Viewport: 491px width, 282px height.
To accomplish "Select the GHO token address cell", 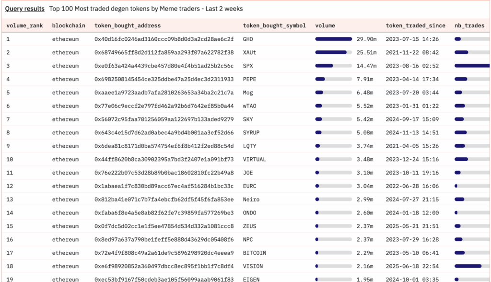I will [164, 39].
